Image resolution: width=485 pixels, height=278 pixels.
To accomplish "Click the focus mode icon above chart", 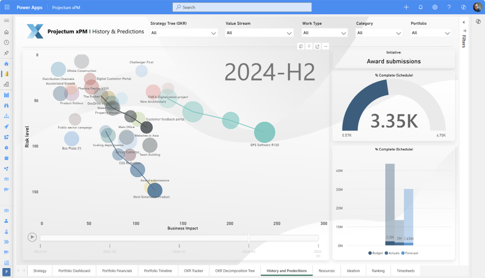I will click(317, 47).
